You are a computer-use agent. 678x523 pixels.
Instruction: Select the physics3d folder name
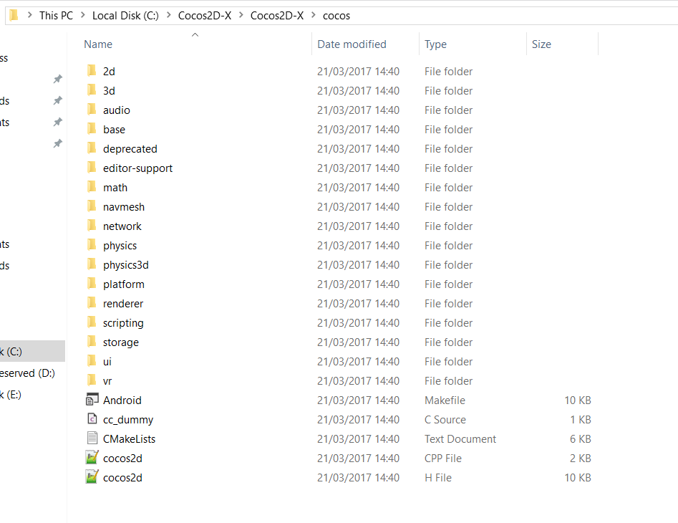(126, 265)
